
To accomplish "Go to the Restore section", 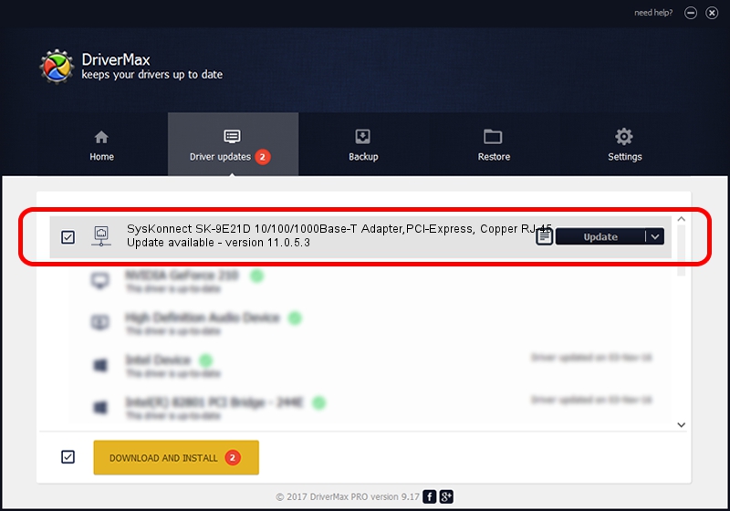I will point(493,145).
